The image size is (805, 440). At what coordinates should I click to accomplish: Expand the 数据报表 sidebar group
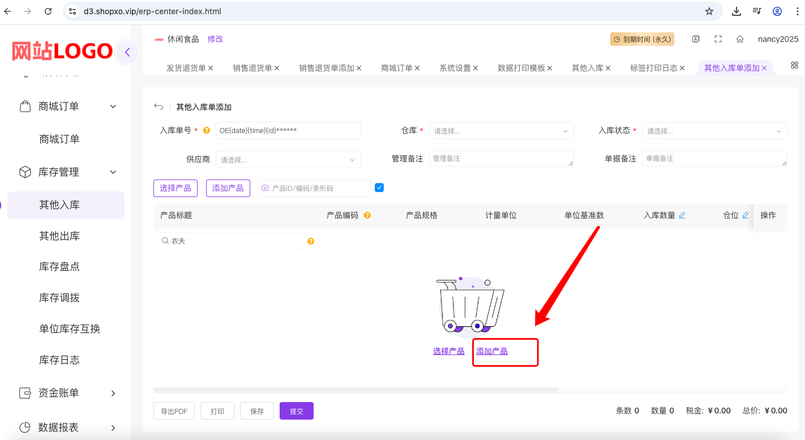click(113, 428)
